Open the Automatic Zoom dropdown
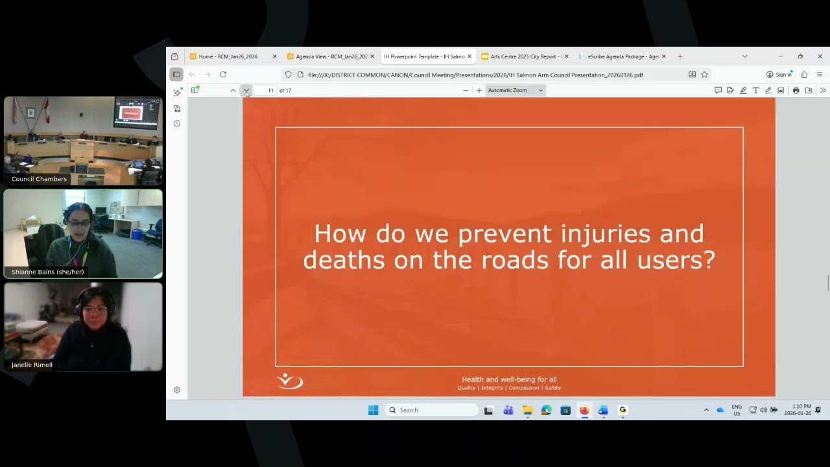830x467 pixels. pos(515,90)
